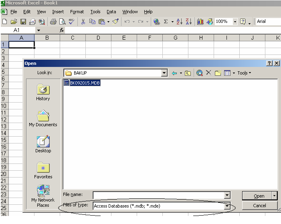281x224 pixels.
Task: Sort descending Z to A
Action: click(189, 22)
